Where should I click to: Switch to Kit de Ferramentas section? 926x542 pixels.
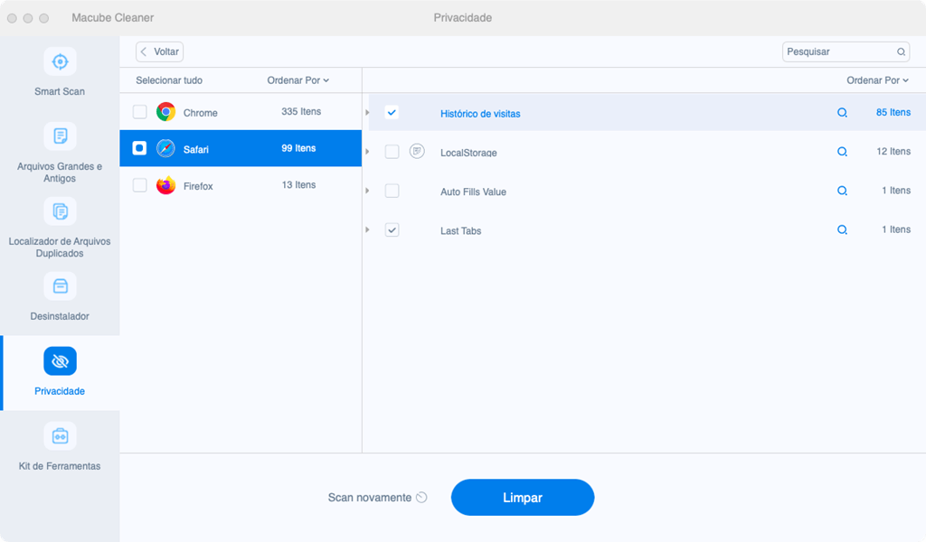point(60,447)
